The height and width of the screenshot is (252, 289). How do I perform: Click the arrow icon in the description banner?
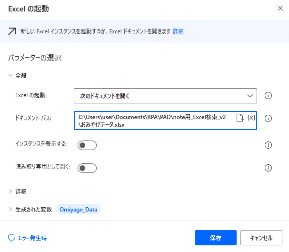pyautogui.click(x=12, y=31)
